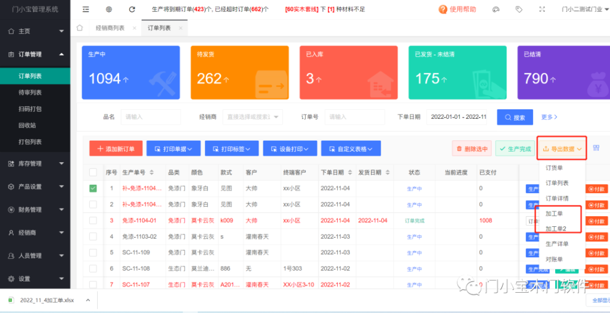Viewport: 610px width, 313px height.
Task: Tick the select-all checkbox in table header
Action: point(93,172)
